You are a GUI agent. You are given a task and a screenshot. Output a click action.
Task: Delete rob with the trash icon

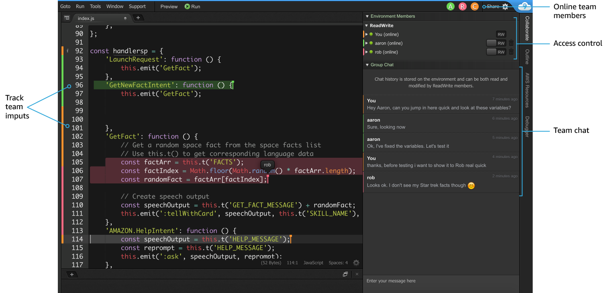click(511, 52)
